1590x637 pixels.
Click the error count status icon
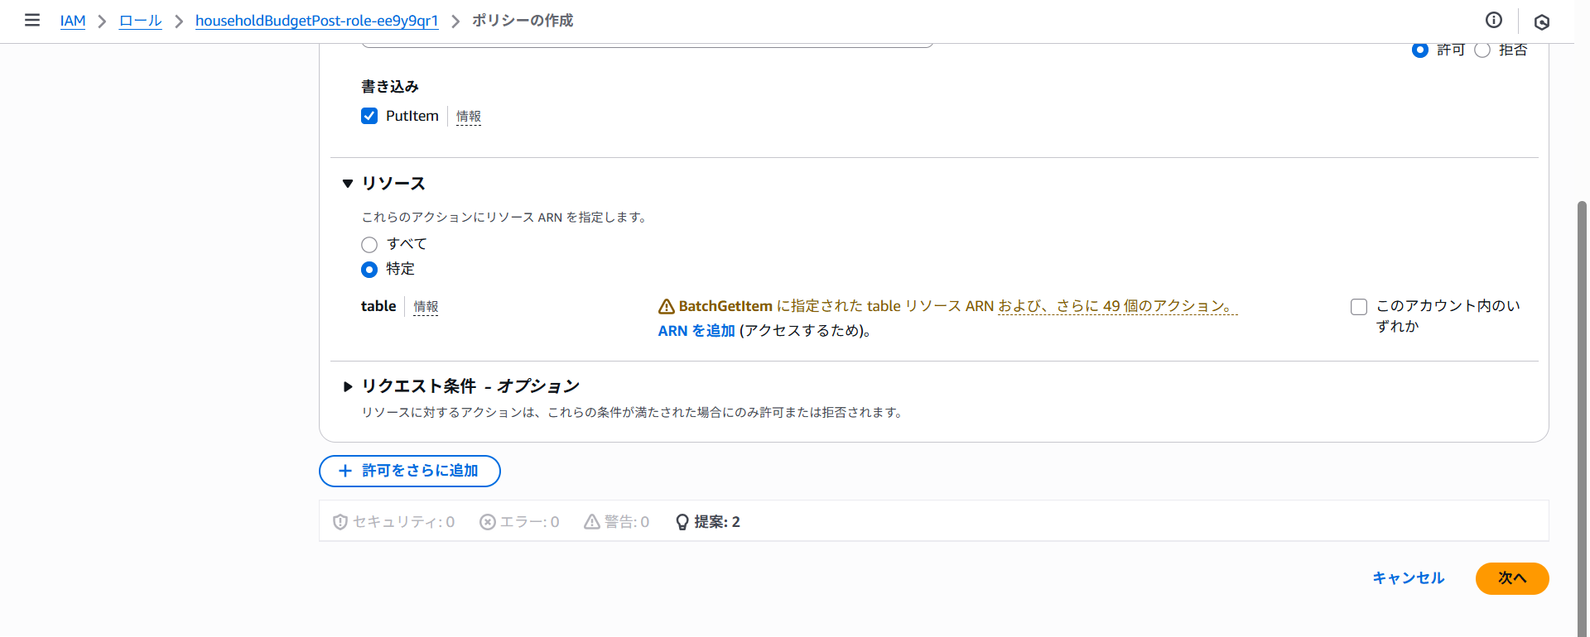tap(488, 522)
